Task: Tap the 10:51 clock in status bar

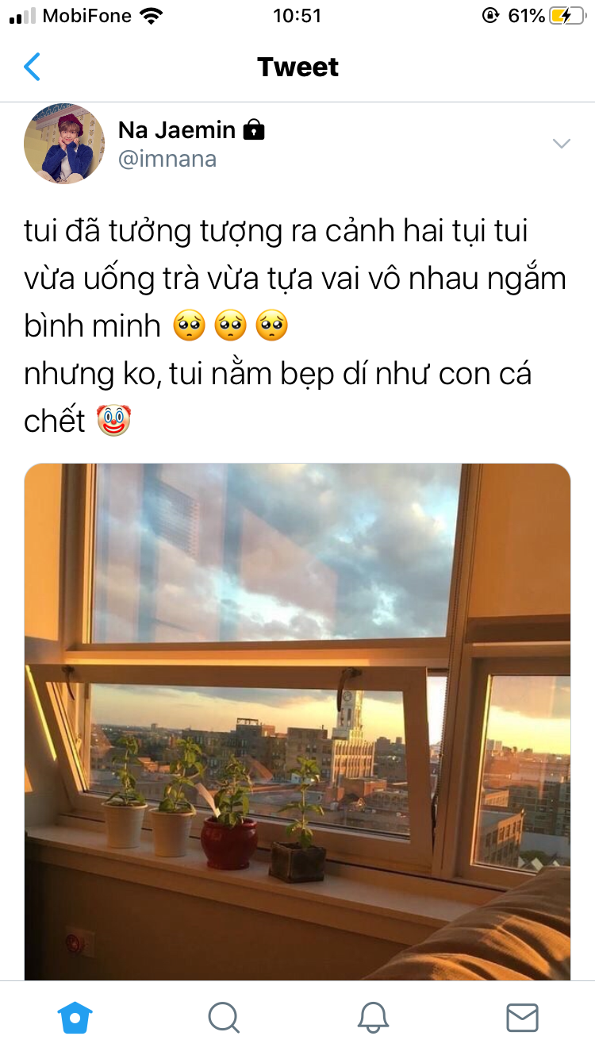Action: 297,16
